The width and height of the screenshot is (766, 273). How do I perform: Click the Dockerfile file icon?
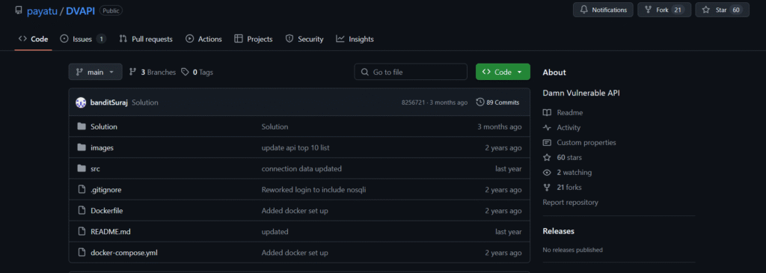click(82, 210)
